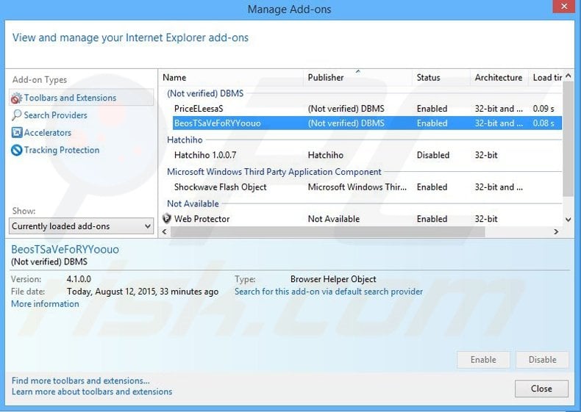Viewport: 581px width, 412px height.
Task: Select Search Providers add-on type
Action: point(56,115)
